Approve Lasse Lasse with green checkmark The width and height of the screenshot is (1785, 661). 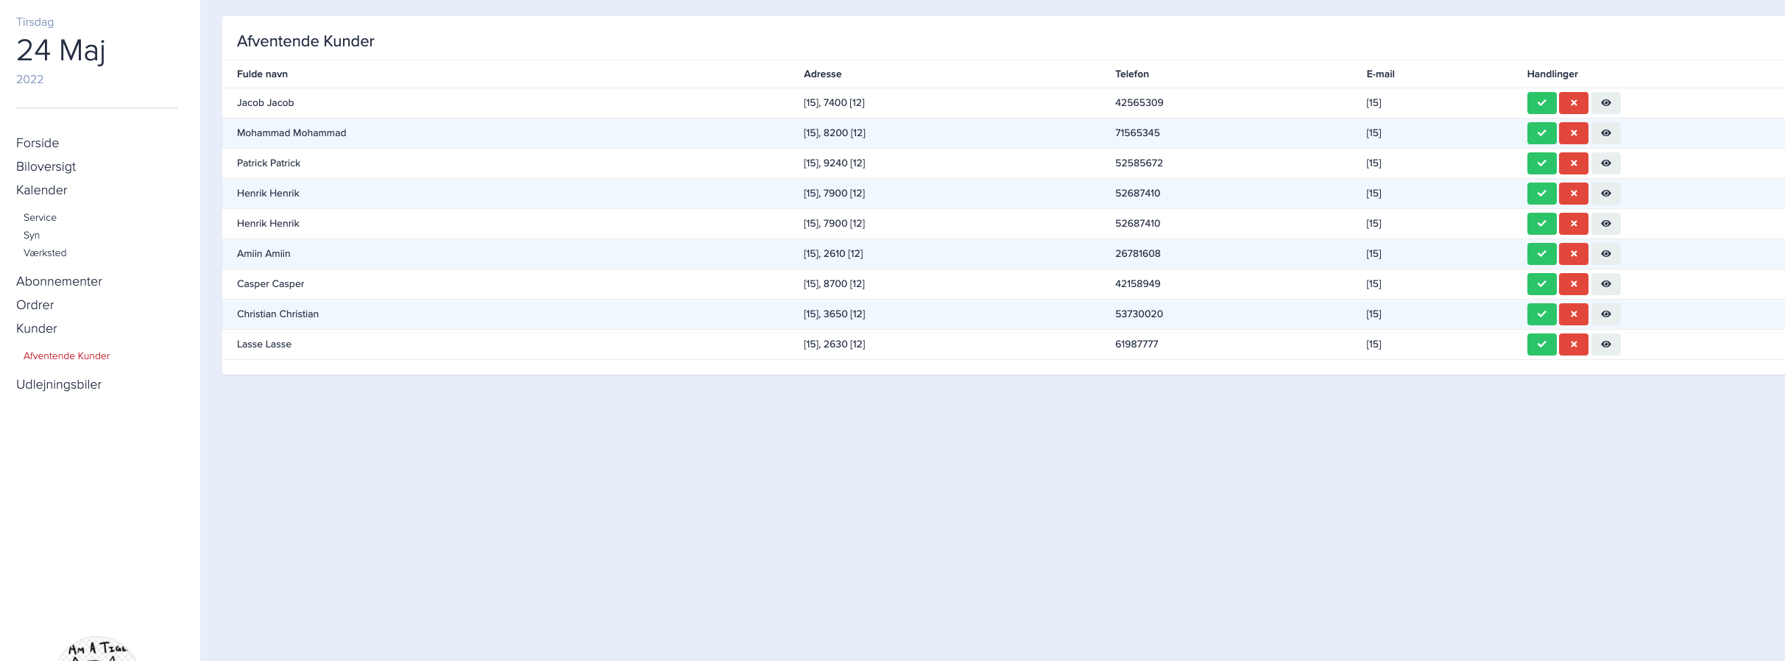[1541, 344]
